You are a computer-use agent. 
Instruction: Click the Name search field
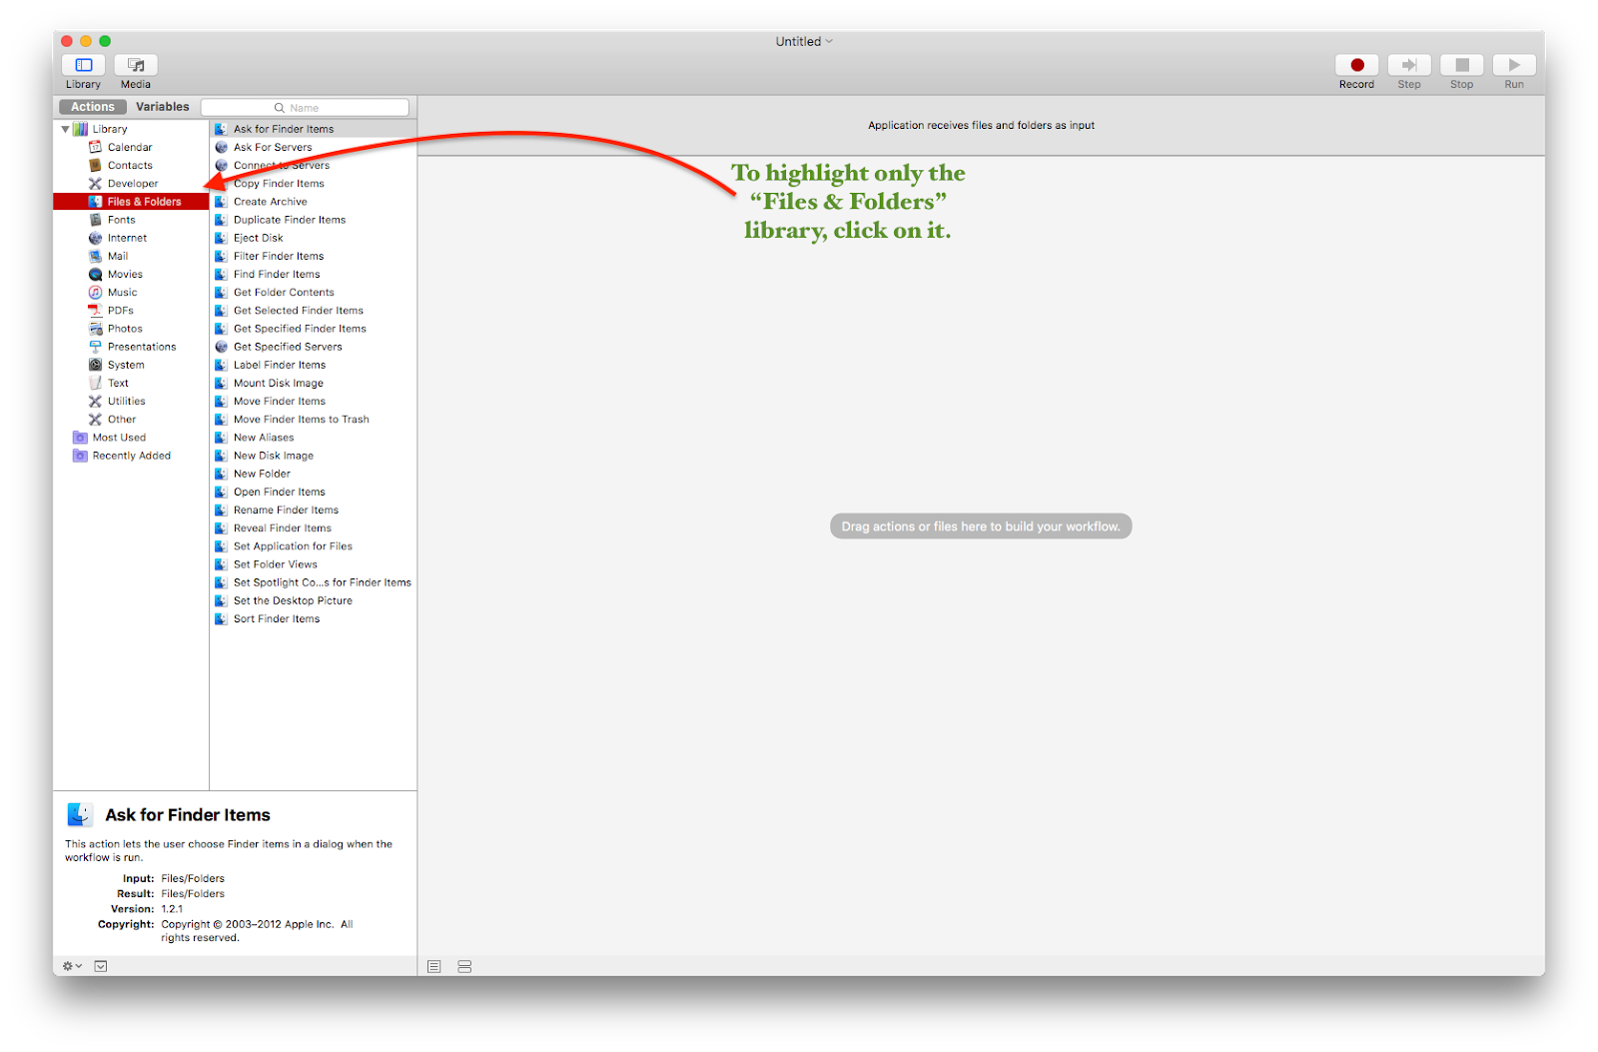[x=305, y=108]
